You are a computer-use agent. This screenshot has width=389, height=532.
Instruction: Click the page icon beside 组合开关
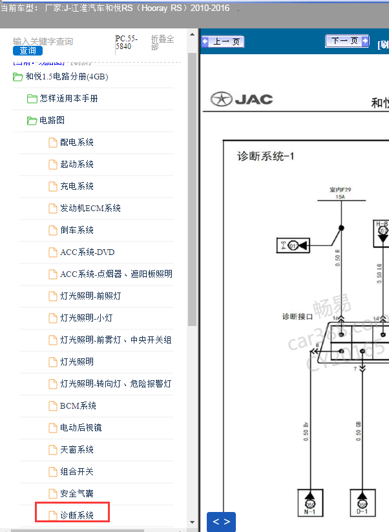pos(53,472)
